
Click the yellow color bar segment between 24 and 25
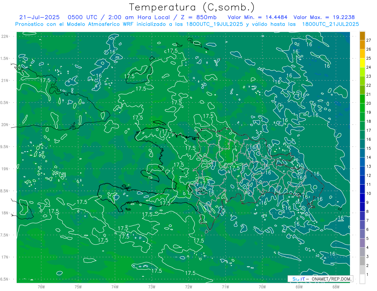362,63
